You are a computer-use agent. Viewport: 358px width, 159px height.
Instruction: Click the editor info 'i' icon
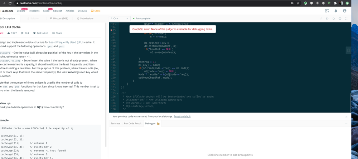coord(321,19)
